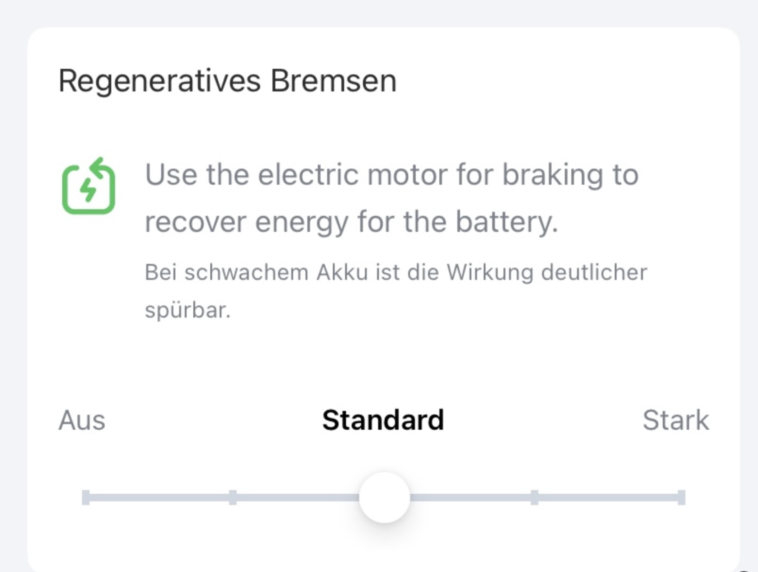Click slider track between first and second ticks
This screenshot has height=572, width=758.
159,498
